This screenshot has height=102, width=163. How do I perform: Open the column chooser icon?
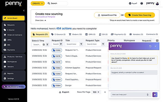tap(157, 40)
